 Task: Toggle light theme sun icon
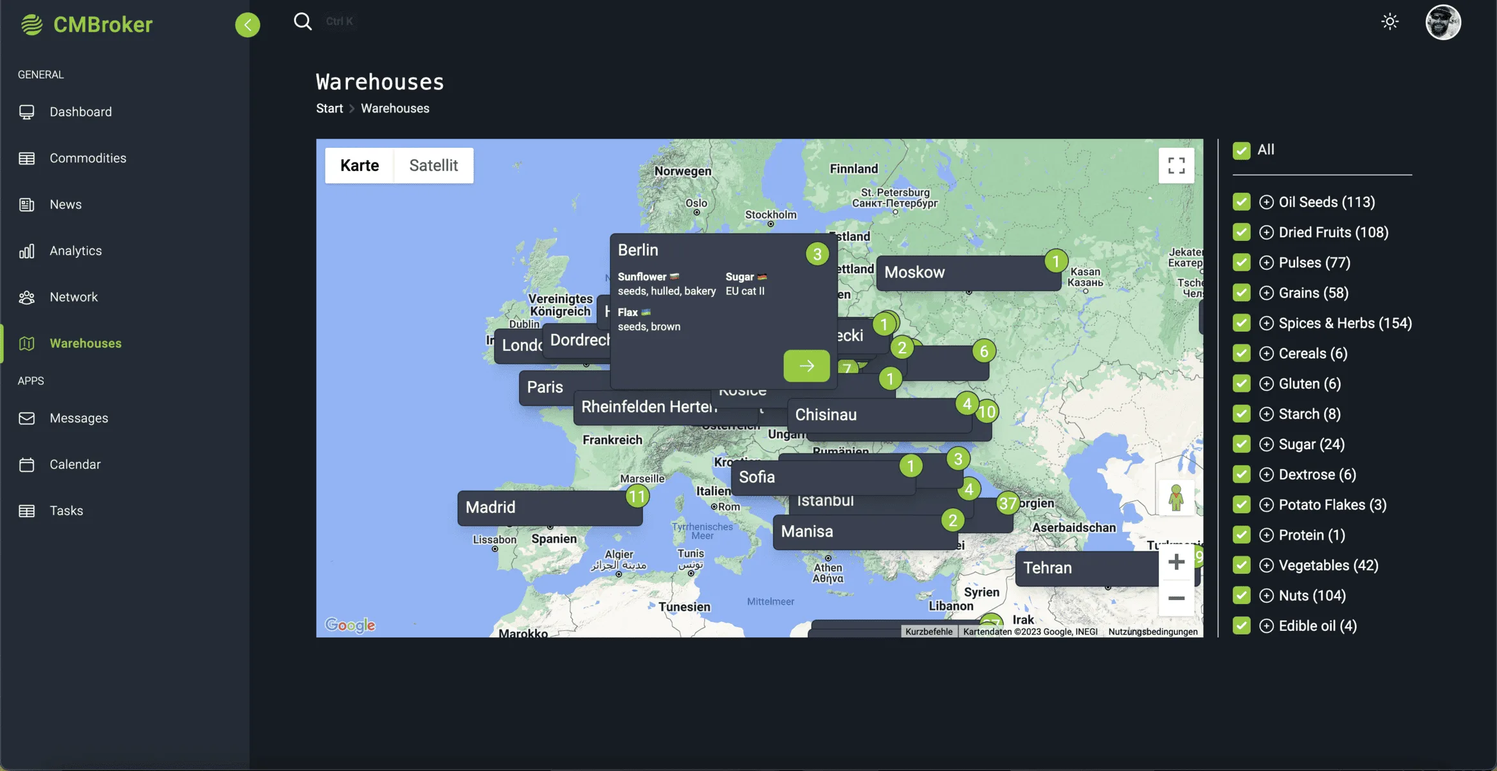click(x=1390, y=22)
